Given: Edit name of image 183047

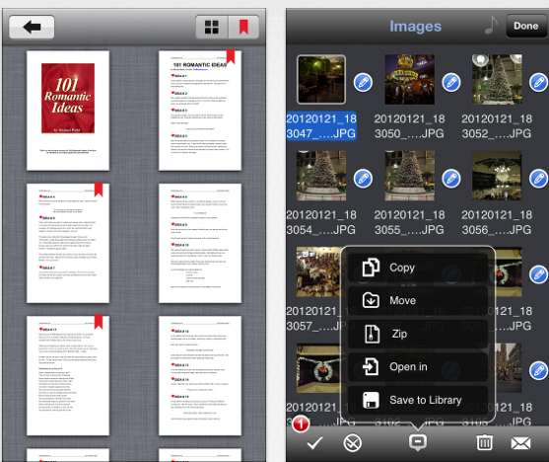Looking at the screenshot, I should (x=363, y=83).
